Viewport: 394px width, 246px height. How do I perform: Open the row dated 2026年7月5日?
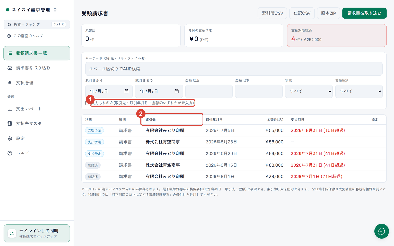234,130
